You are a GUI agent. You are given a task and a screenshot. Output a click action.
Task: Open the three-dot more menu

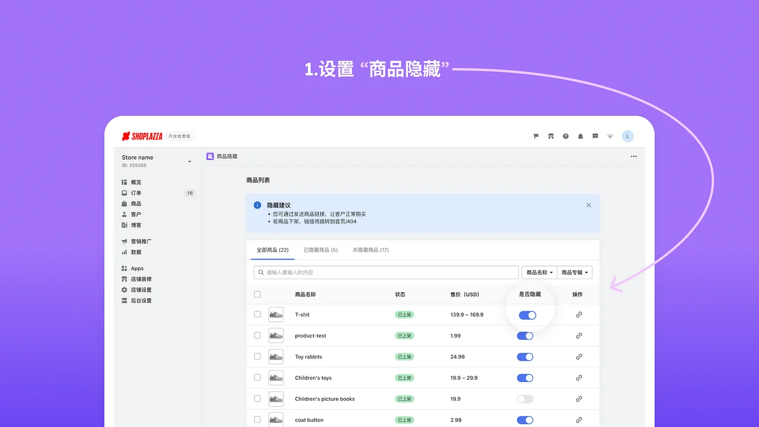634,157
